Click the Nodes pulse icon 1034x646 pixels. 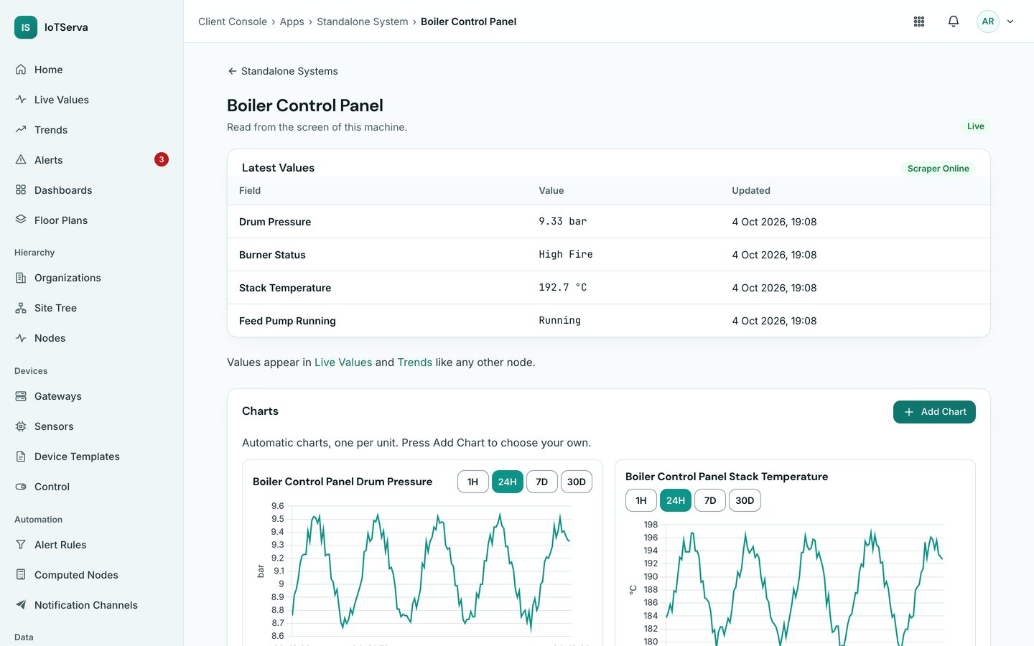click(21, 338)
